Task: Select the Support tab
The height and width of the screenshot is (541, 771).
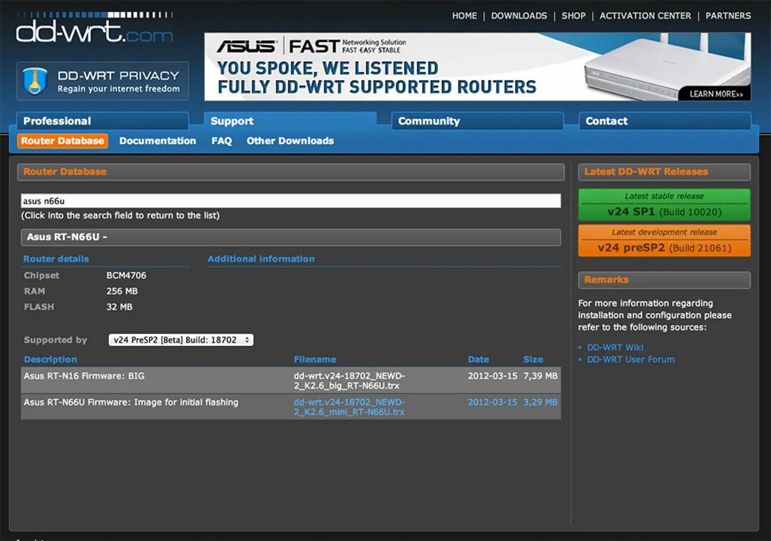Action: pyautogui.click(x=290, y=121)
